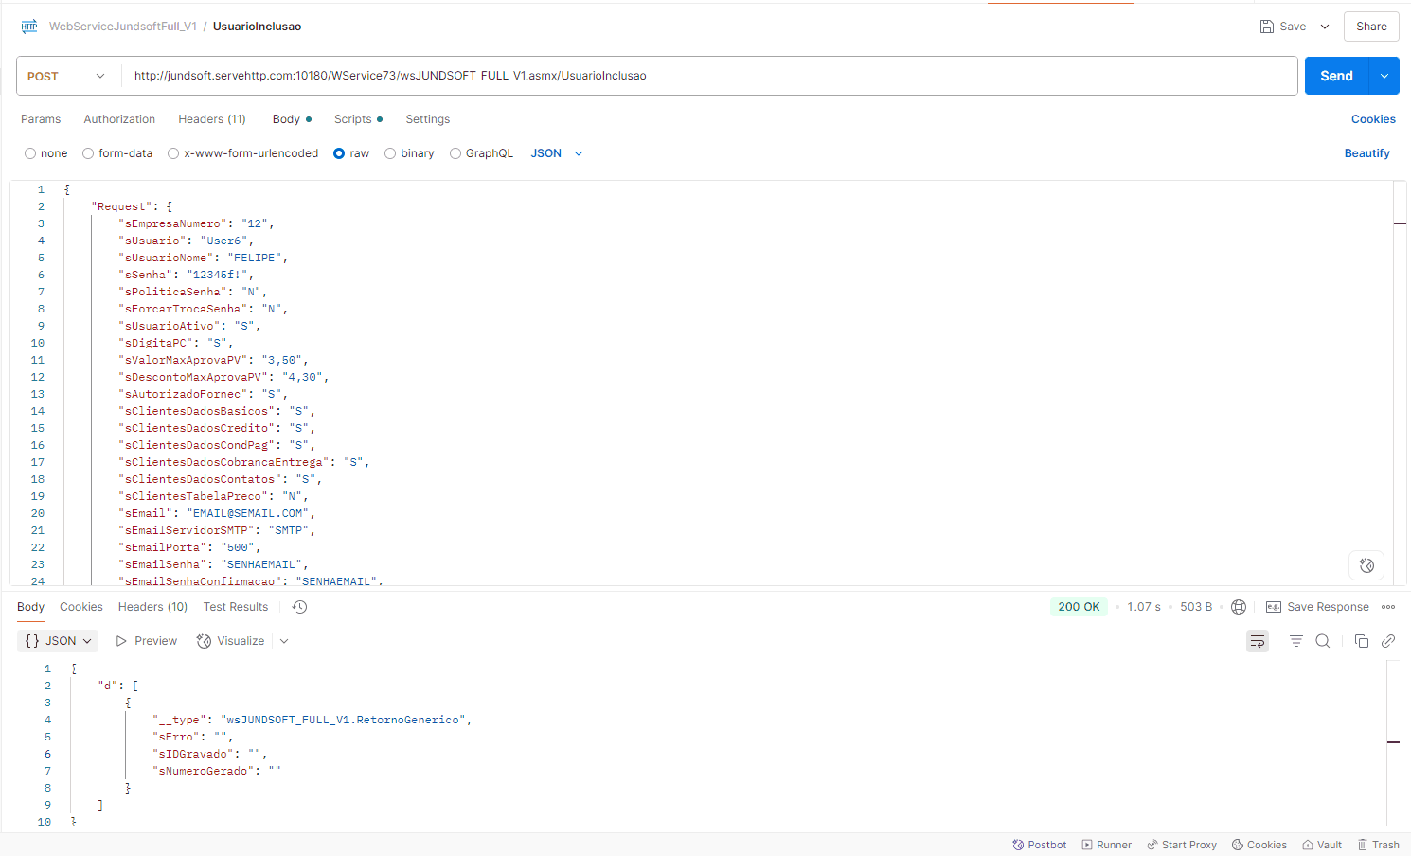This screenshot has height=856, width=1411.
Task: Select the GraphQL radio button
Action: [x=455, y=153]
